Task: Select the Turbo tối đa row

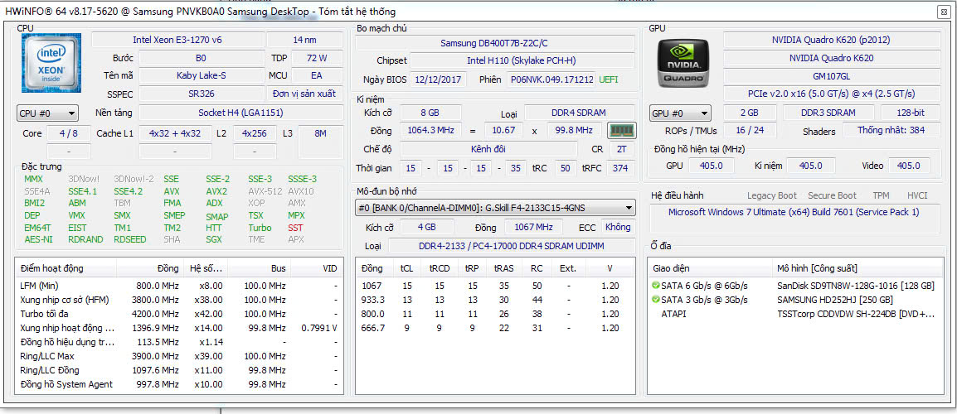Action: point(177,314)
